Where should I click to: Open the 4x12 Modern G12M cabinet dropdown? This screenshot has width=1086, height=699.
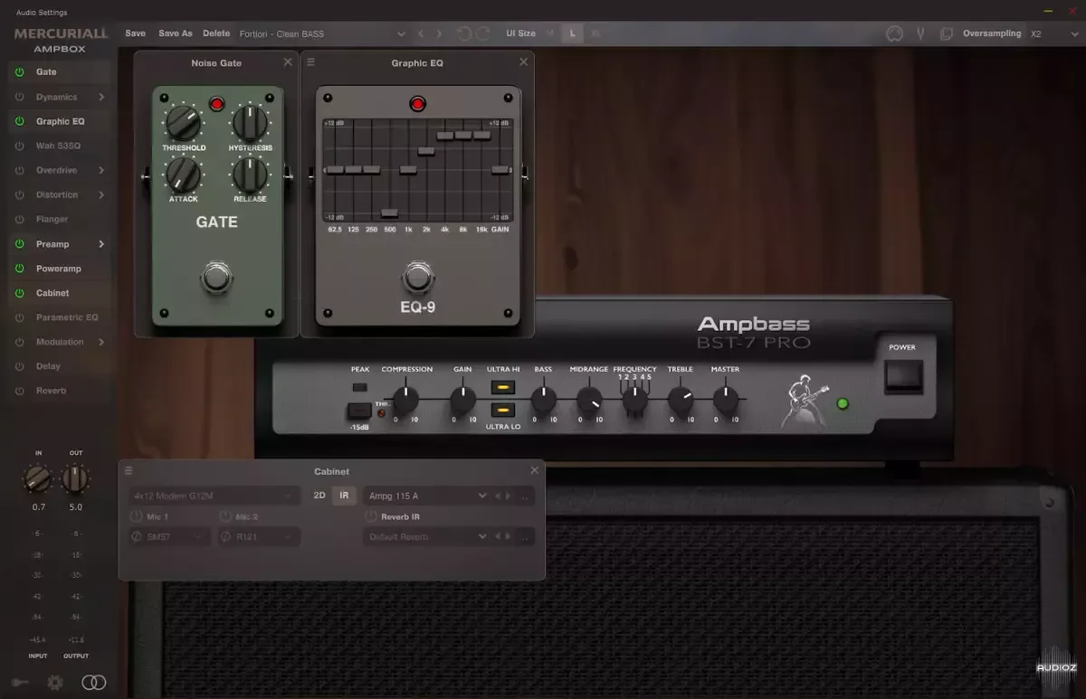[x=214, y=496]
